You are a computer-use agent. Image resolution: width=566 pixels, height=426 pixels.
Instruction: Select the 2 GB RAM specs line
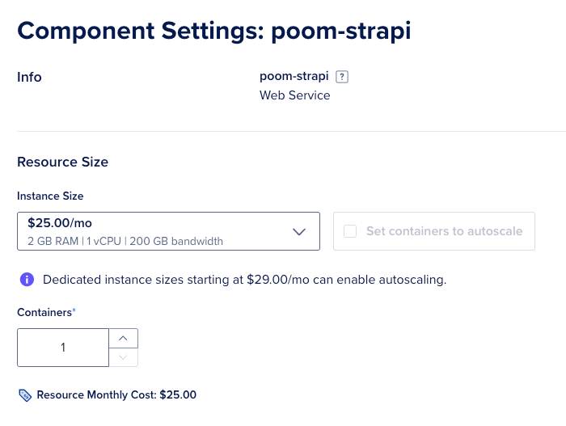pyautogui.click(x=125, y=241)
